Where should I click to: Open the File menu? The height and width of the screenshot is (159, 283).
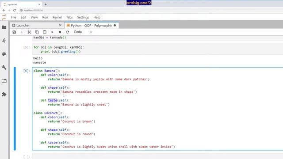[x=14, y=17]
